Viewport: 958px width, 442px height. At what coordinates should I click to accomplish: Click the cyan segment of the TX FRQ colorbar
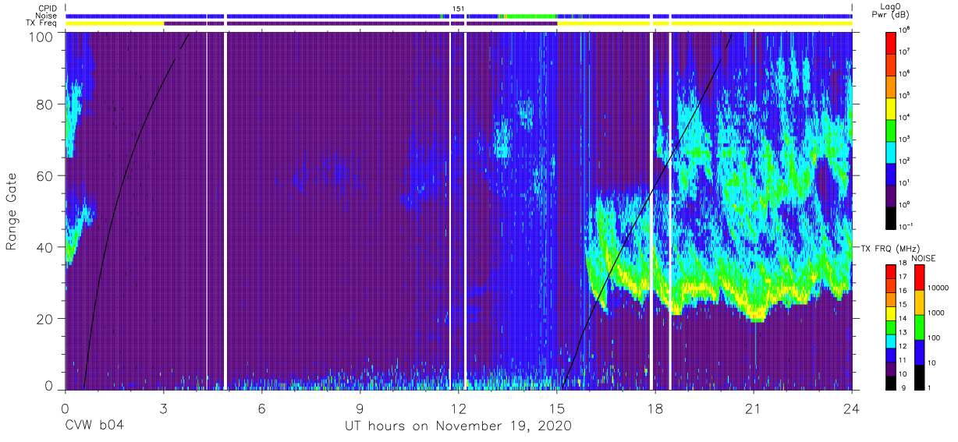(x=891, y=340)
